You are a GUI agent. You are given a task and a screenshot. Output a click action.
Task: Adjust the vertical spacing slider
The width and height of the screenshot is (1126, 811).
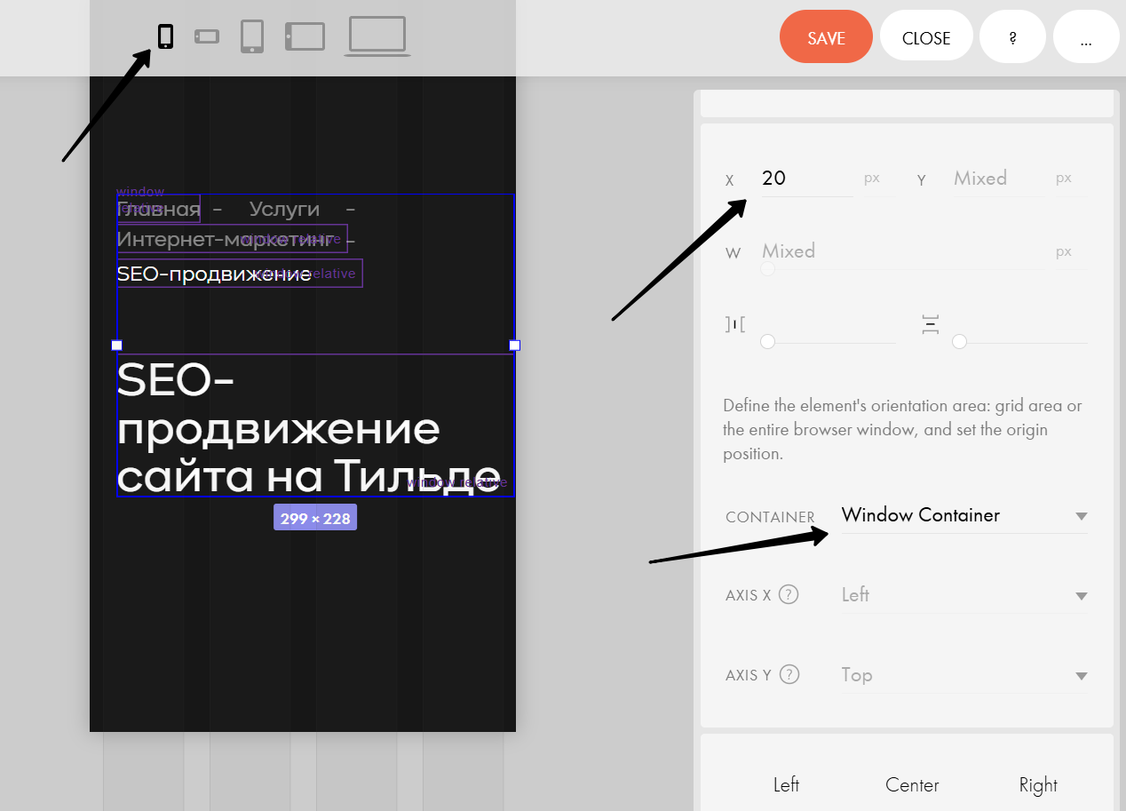[959, 341]
